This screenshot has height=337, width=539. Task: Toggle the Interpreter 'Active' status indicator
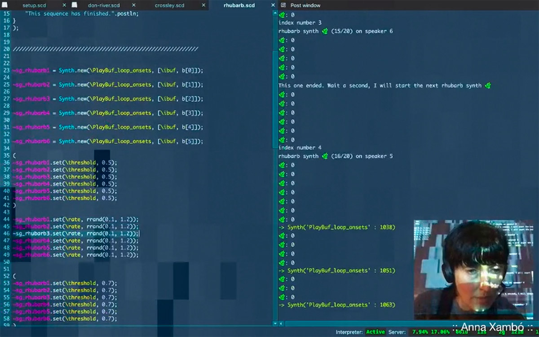375,333
